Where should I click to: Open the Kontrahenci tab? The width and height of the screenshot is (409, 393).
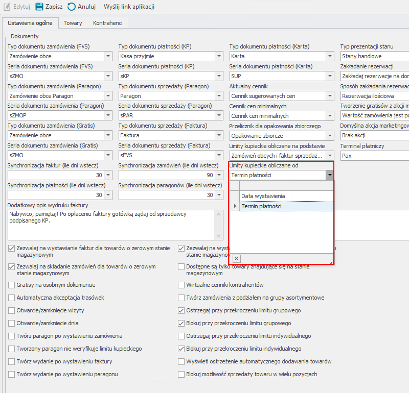click(108, 23)
